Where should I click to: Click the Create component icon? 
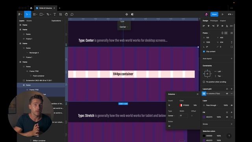pos(127,14)
